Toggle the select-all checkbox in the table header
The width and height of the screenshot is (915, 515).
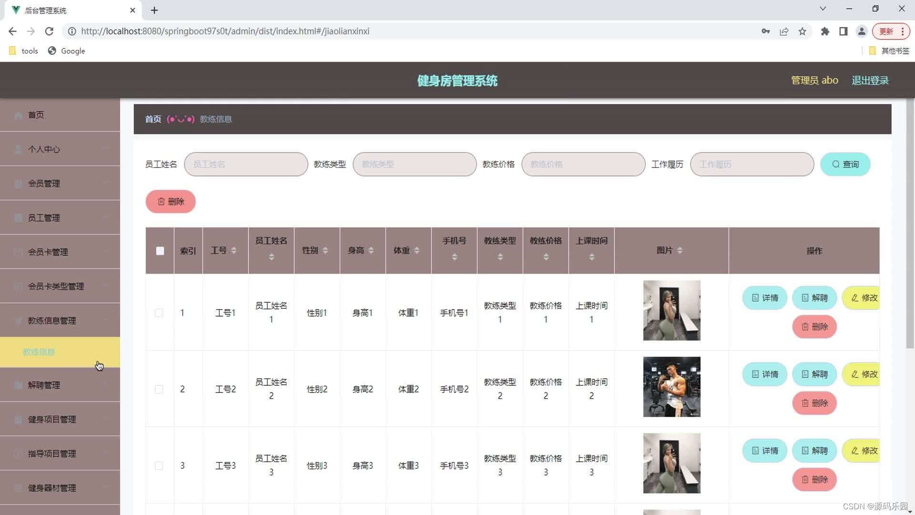[160, 250]
